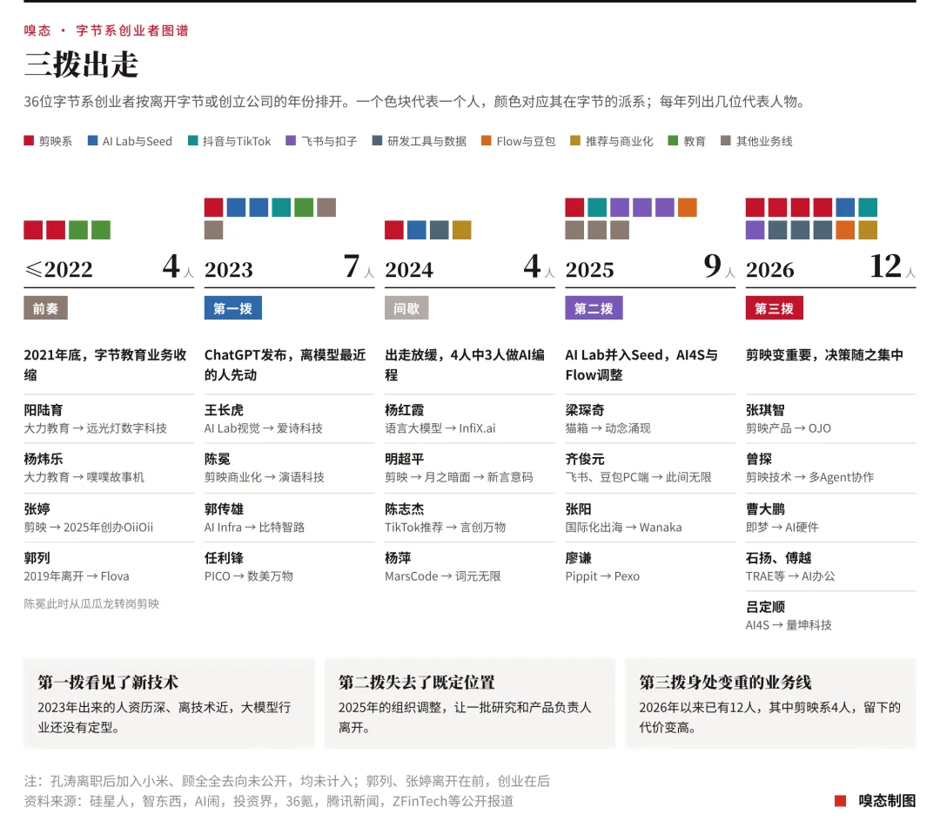The width and height of the screenshot is (940, 821).
Task: Click the orange Flow与豆包 legend swatch
Action: [487, 140]
